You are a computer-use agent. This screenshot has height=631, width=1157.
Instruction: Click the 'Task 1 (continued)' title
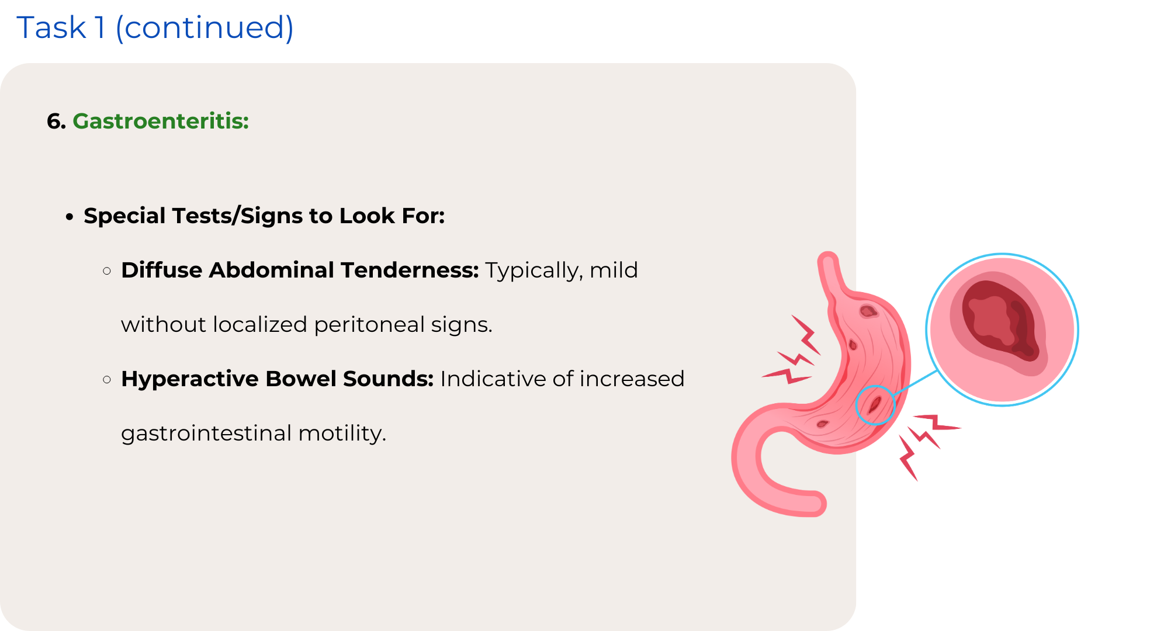pos(155,28)
